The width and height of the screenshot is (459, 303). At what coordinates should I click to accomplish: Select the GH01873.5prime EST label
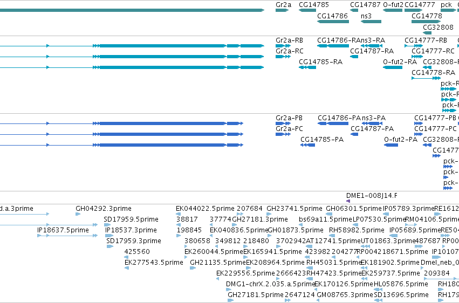click(296, 230)
